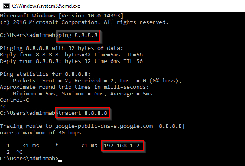Click the hop 2 ^C interrupted line
This screenshot has height=166, width=245.
pyautogui.click(x=15, y=152)
